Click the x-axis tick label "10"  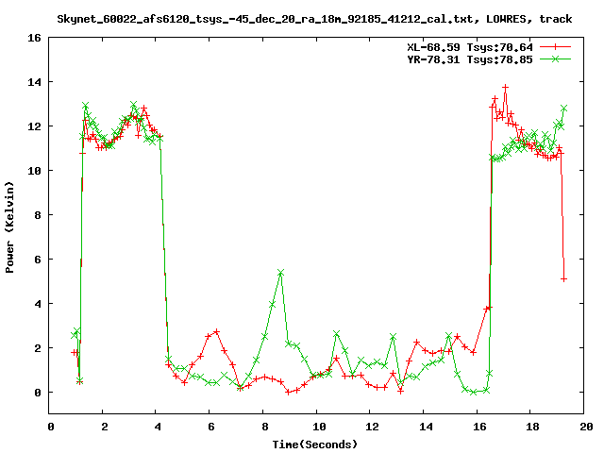pyautogui.click(x=319, y=427)
